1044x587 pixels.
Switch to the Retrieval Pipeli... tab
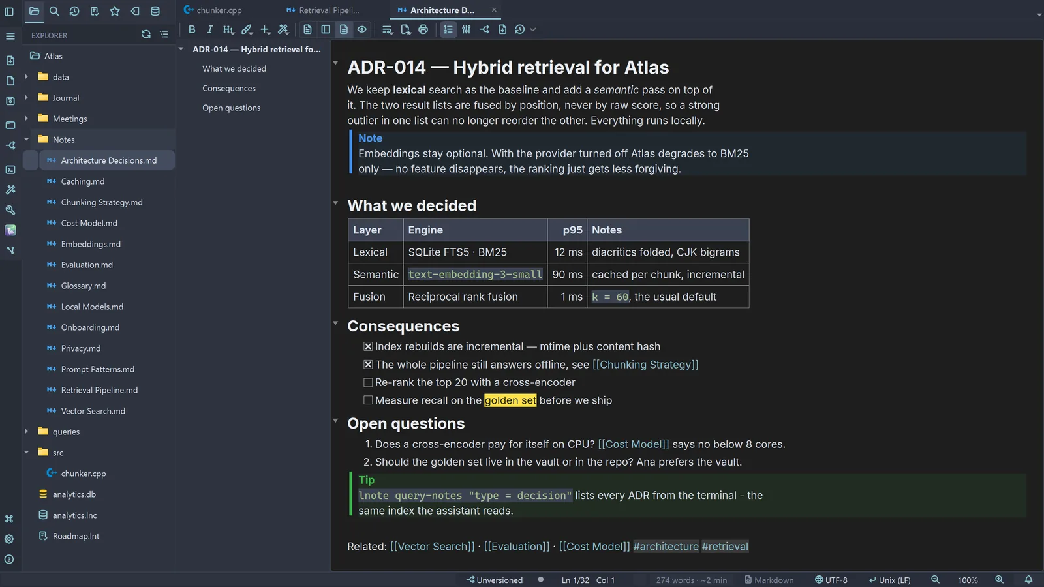pyautogui.click(x=322, y=10)
